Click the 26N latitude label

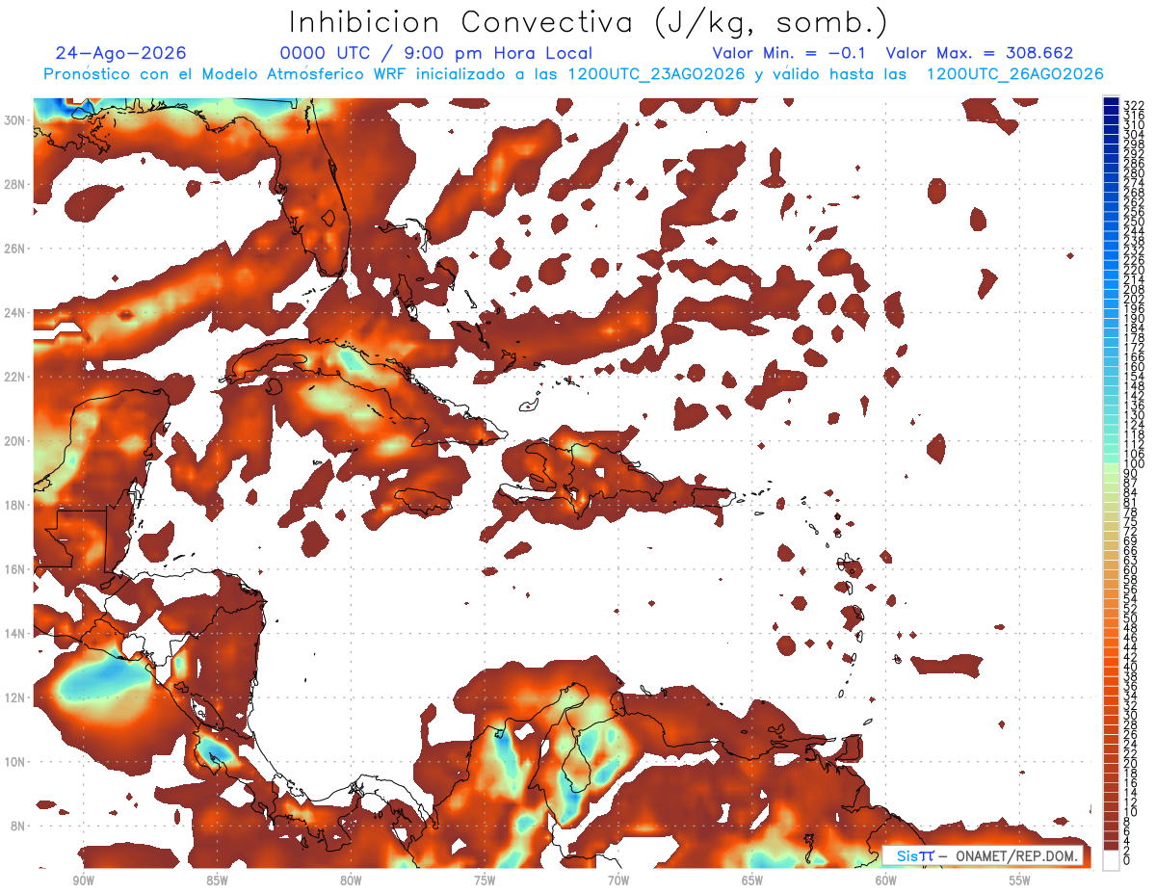(14, 249)
